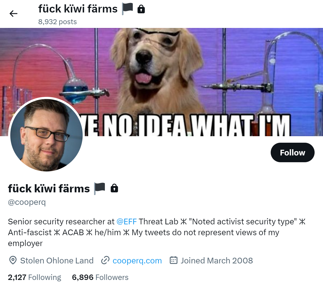Click the @cooperq handle text
This screenshot has height=290, width=323.
pyautogui.click(x=27, y=202)
